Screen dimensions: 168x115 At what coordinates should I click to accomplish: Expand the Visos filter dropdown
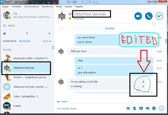coord(47,41)
